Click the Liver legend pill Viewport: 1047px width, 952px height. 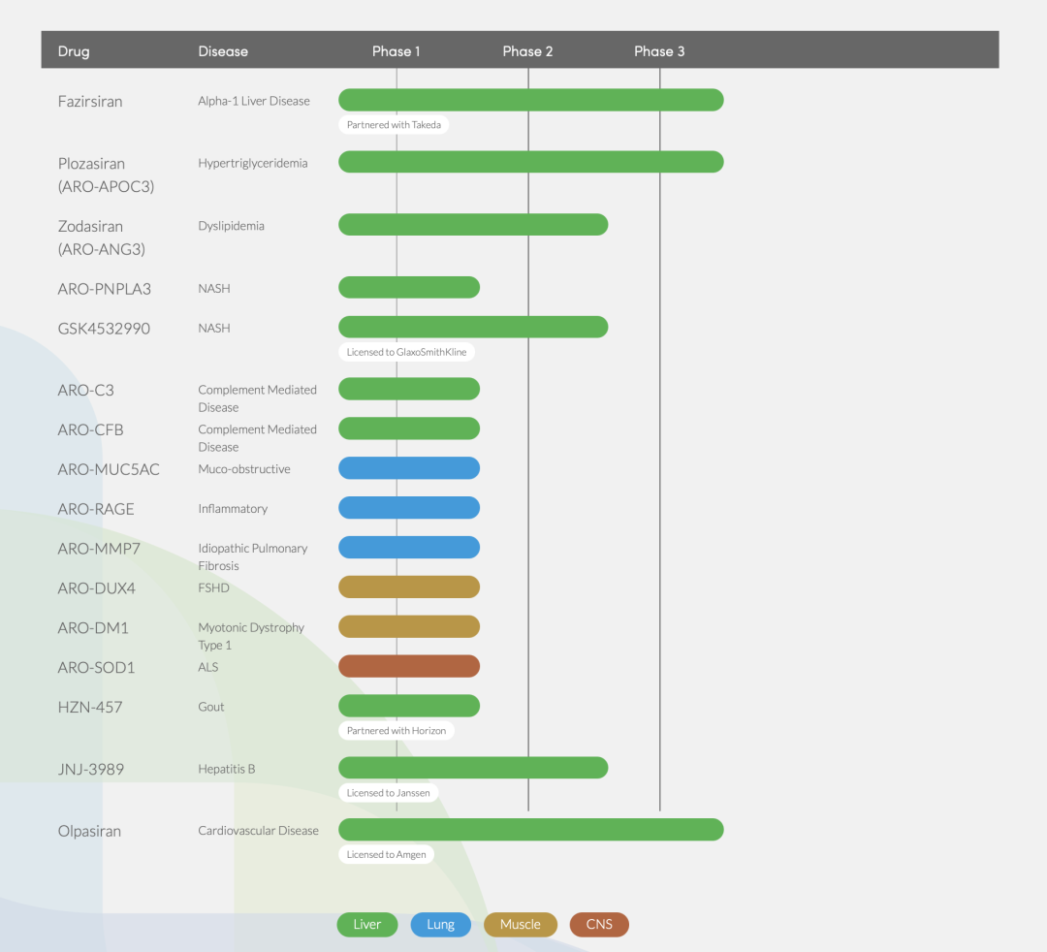(366, 925)
